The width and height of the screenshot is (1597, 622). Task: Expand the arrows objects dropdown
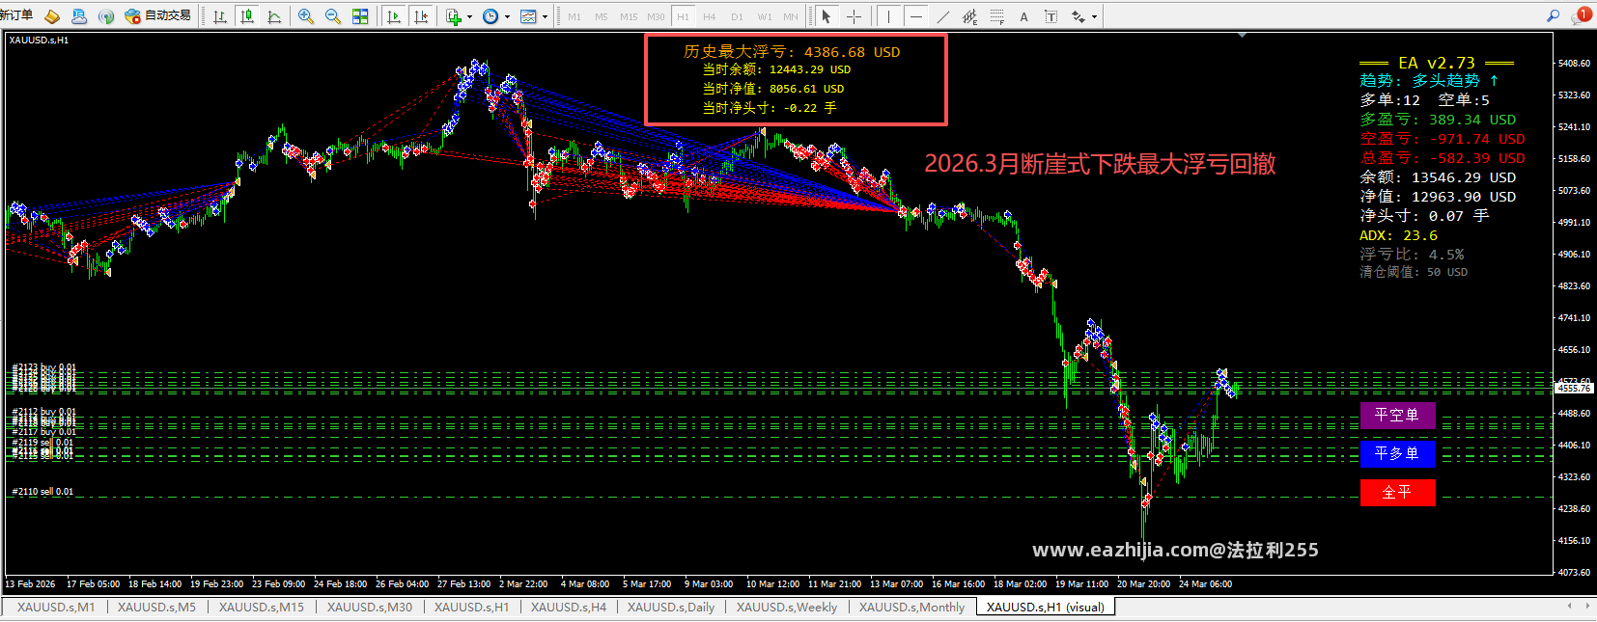tap(1094, 16)
